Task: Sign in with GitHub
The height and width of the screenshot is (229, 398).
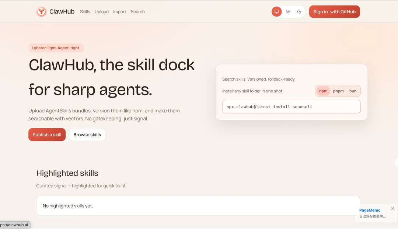Action: pos(334,12)
